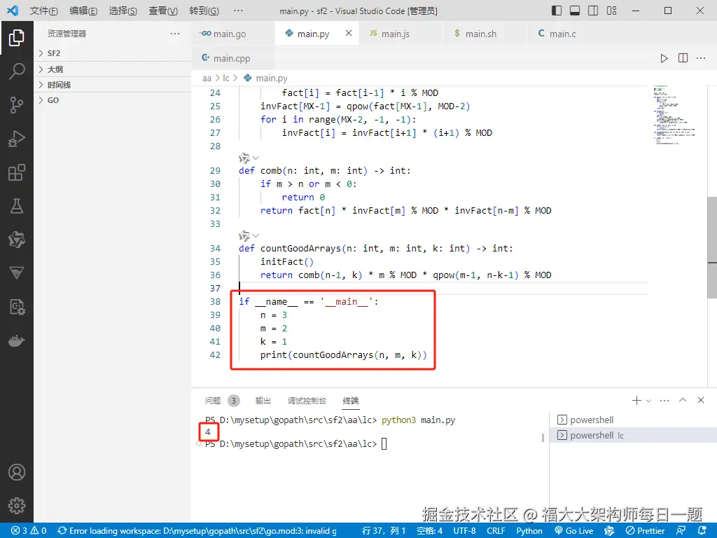717x538 pixels.
Task: Open the code lens dropdown above comb function
Action: pos(256,158)
